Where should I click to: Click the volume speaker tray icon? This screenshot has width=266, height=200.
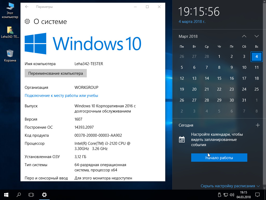tap(232, 195)
